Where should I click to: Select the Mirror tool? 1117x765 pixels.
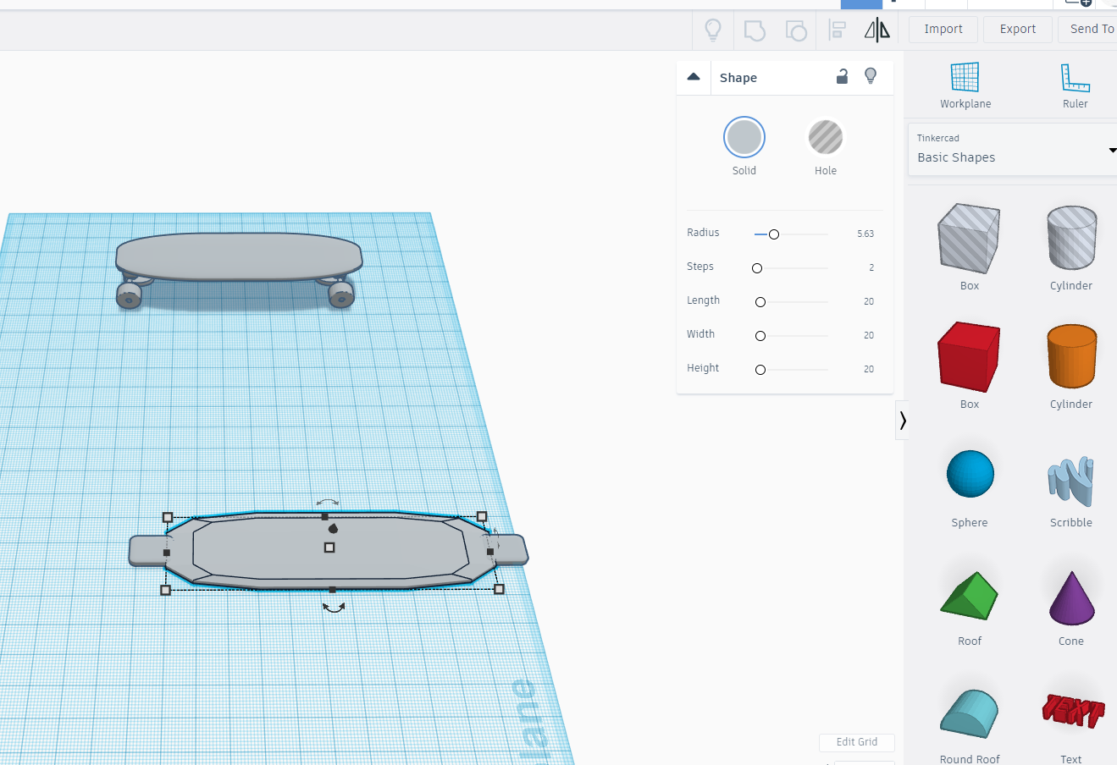pyautogui.click(x=877, y=30)
